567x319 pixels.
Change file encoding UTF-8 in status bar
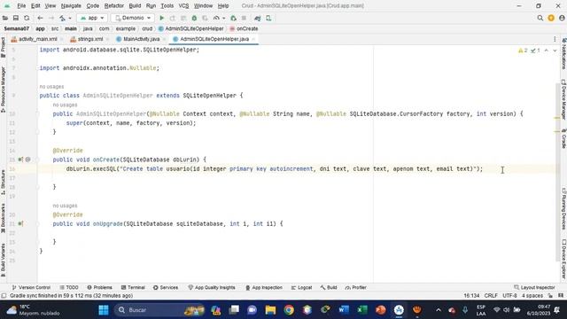[509, 296]
